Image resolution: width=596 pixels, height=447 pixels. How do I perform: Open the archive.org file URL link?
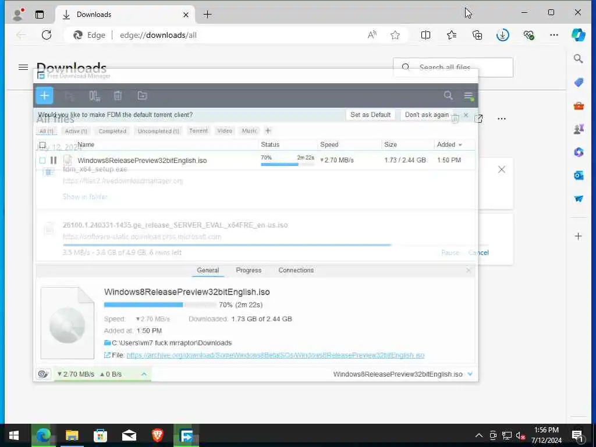[275, 355]
